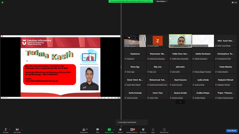
Task: Open audio options arrow beside Unmute
Action: [x=10, y=130]
